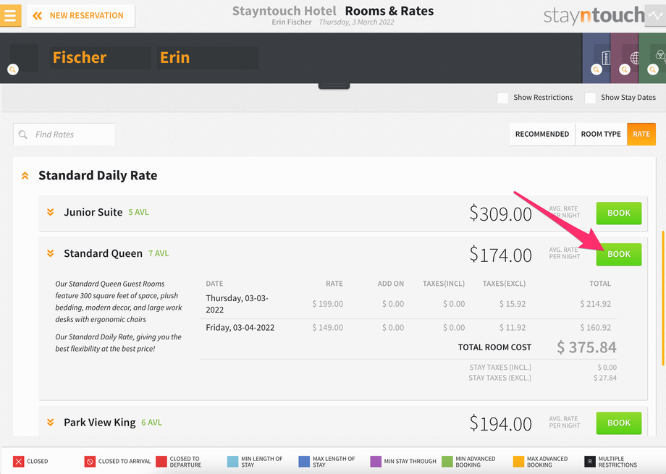Book the Standard Queen room
The image size is (666, 474).
tap(619, 255)
